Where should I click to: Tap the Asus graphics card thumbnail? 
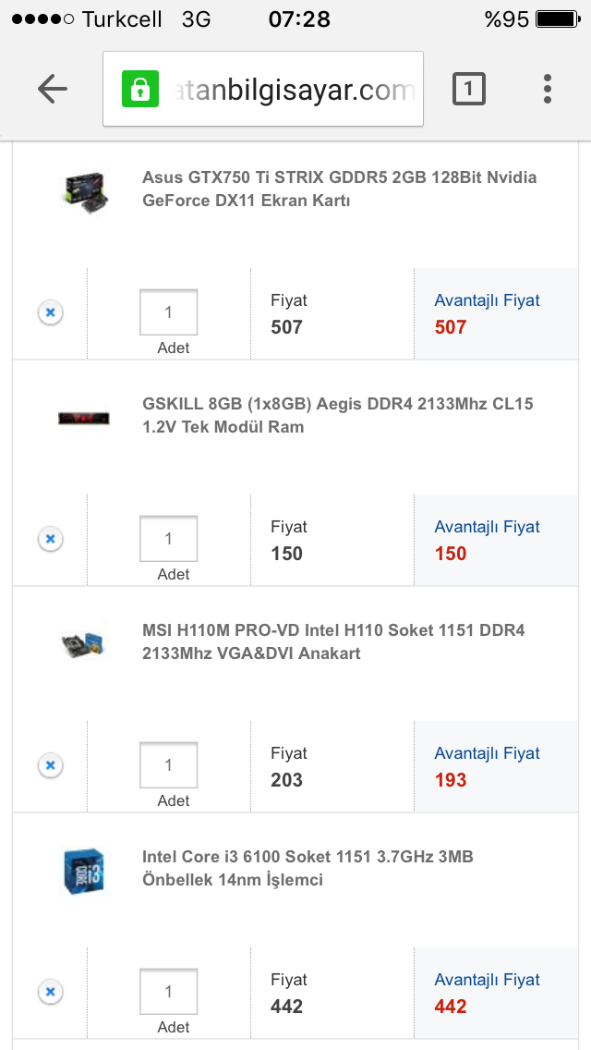tap(84, 189)
